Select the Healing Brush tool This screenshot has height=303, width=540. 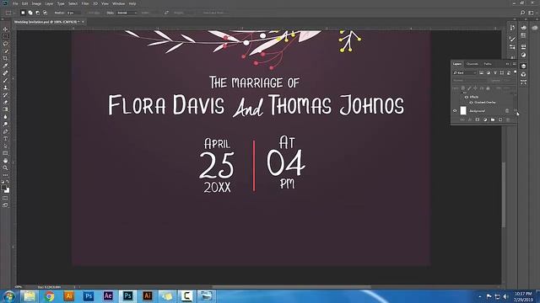click(5, 73)
